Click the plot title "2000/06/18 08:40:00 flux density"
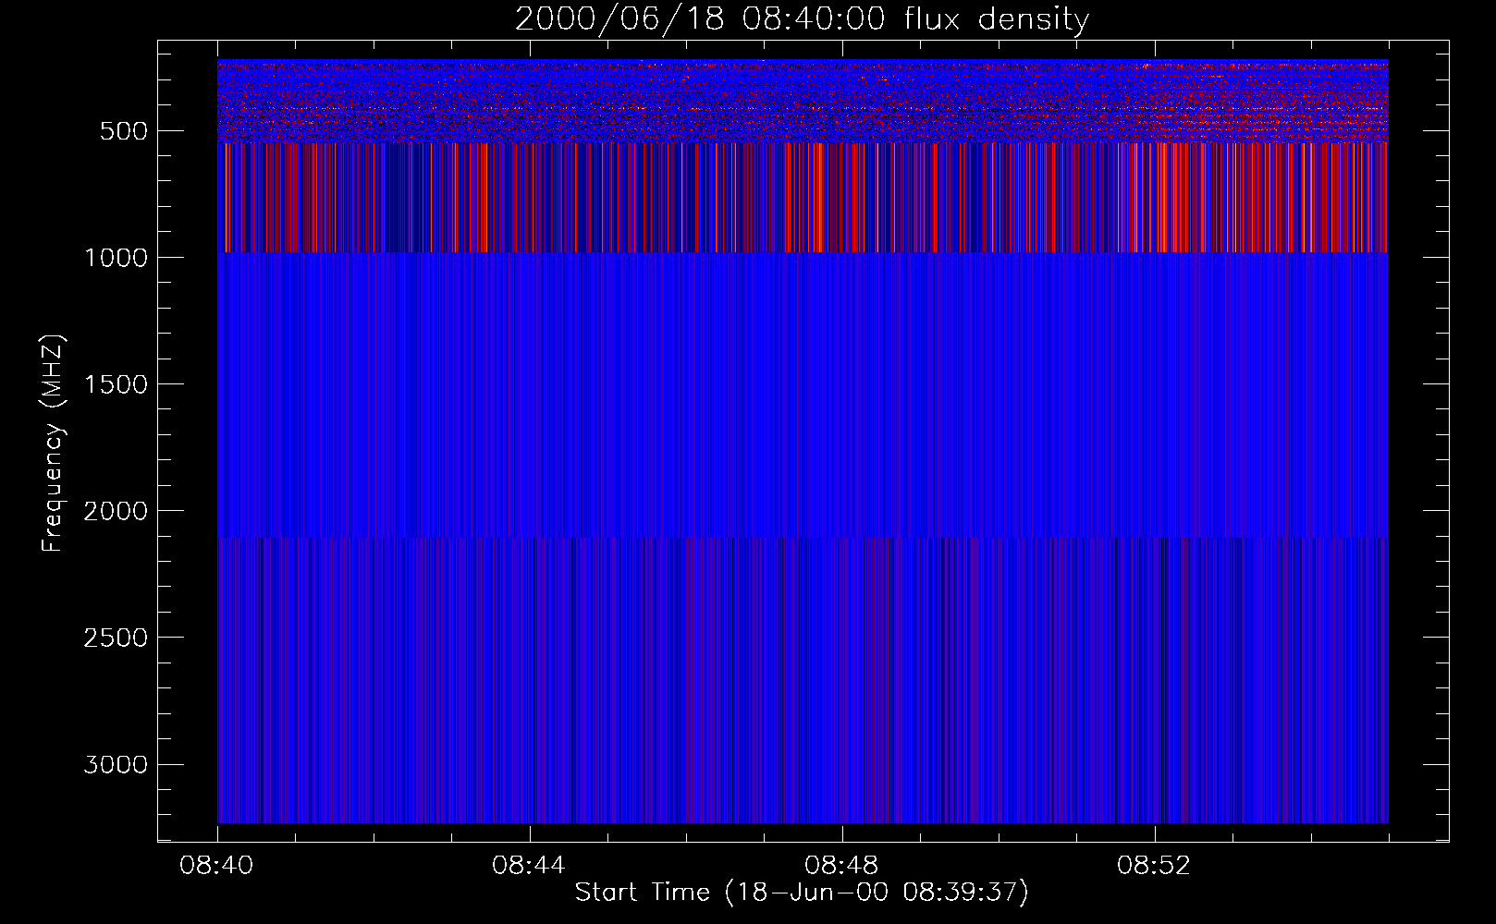 pyautogui.click(x=802, y=19)
